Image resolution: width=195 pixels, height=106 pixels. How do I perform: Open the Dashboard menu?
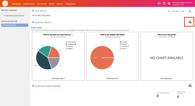[16, 4]
